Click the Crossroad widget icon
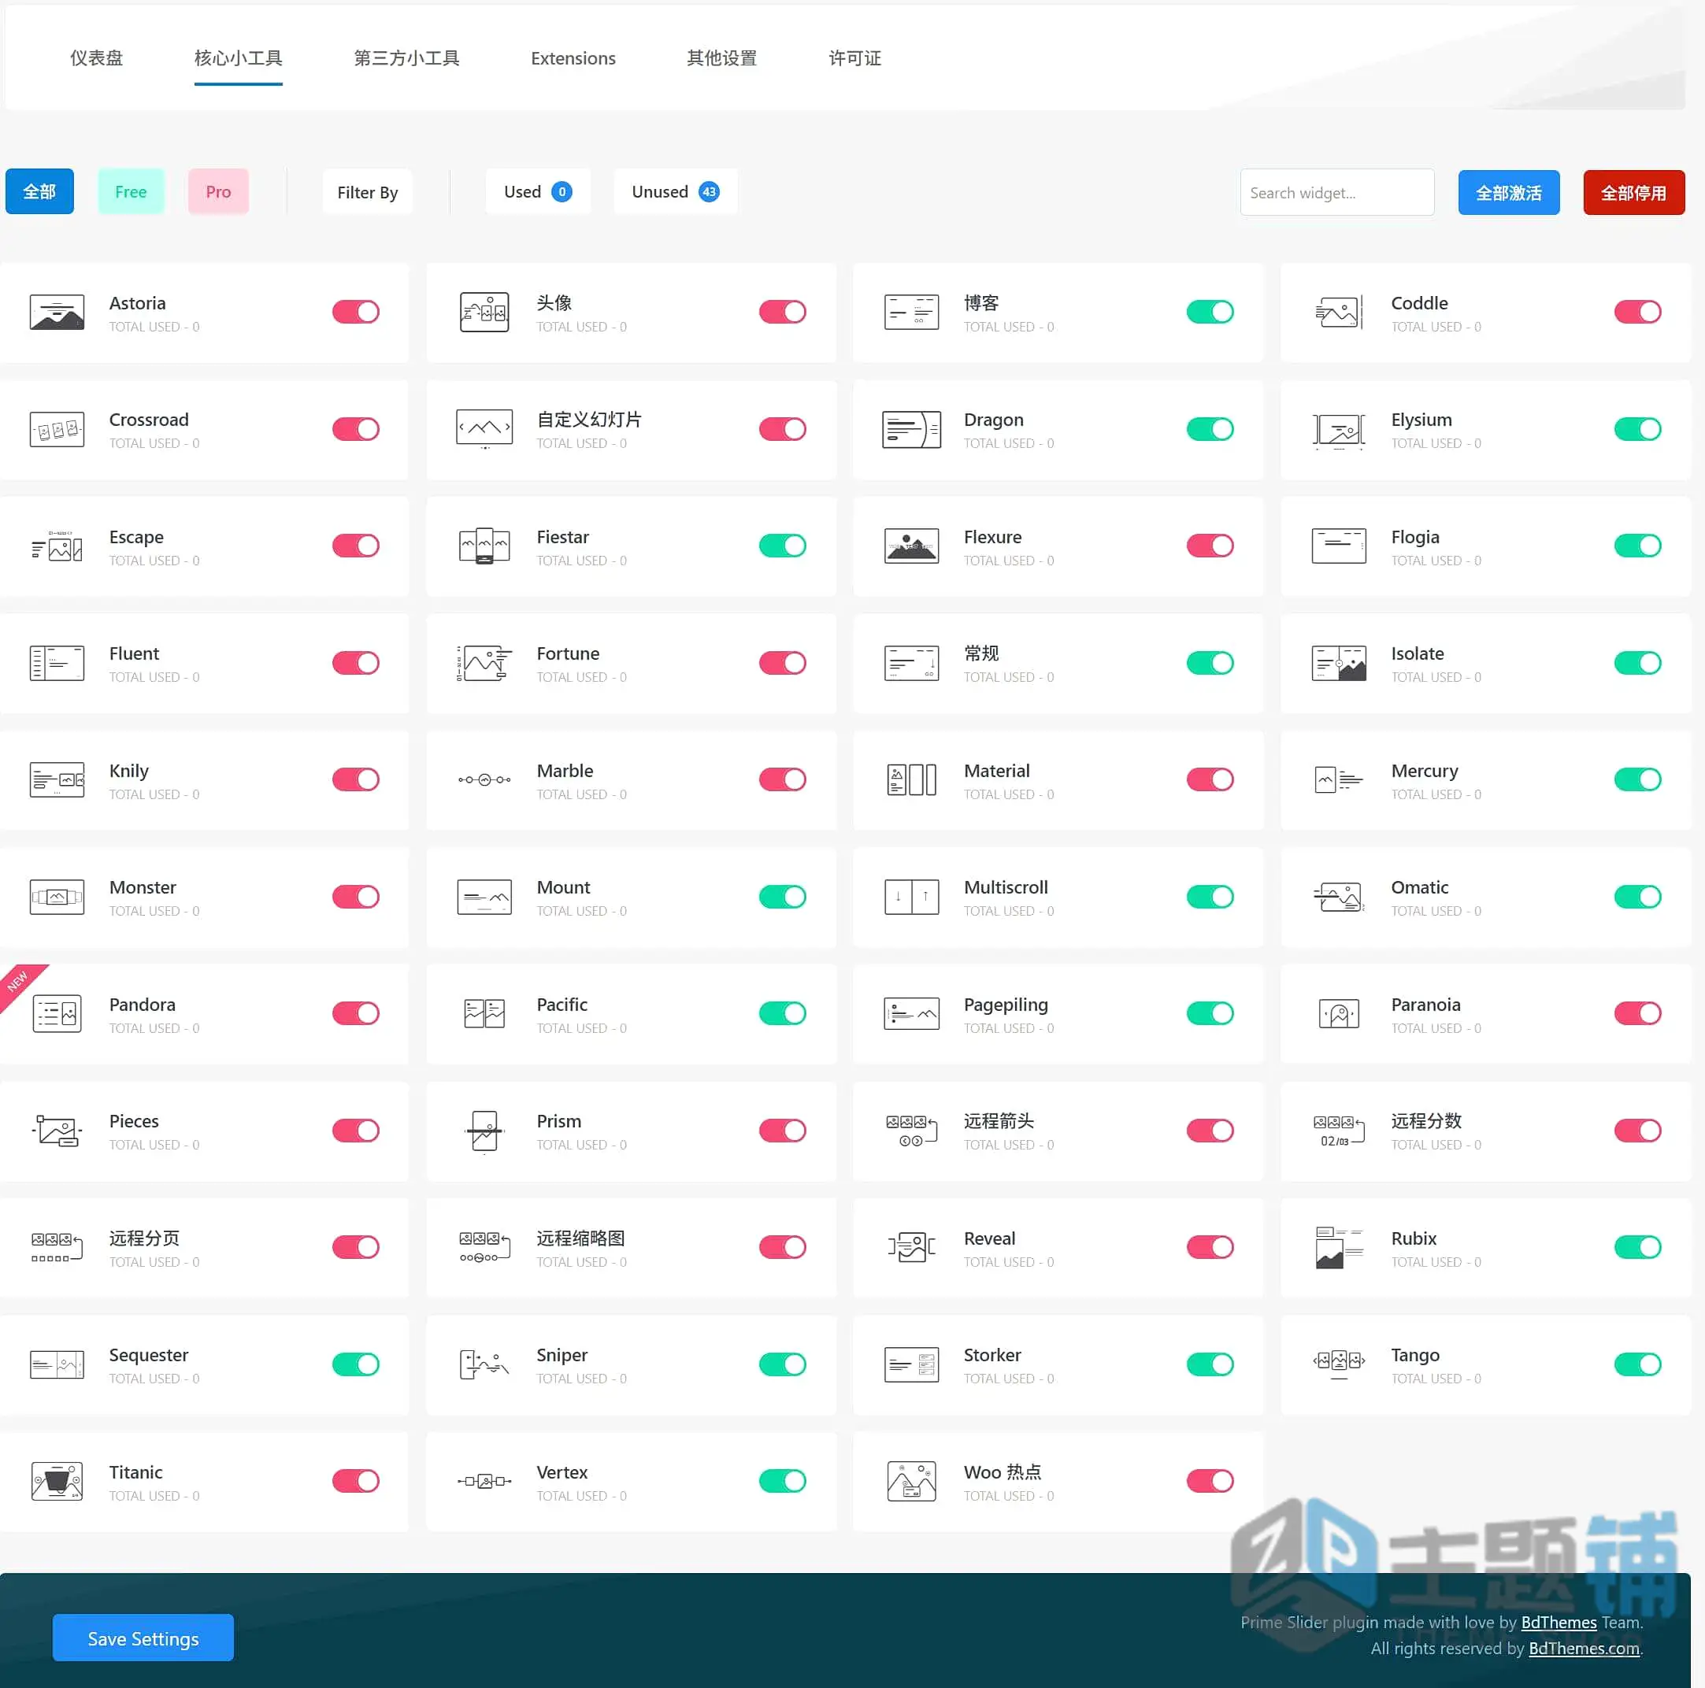 pos(57,430)
